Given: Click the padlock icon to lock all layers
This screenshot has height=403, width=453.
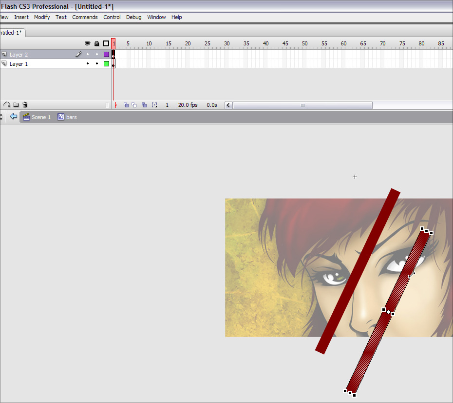Looking at the screenshot, I should (97, 43).
